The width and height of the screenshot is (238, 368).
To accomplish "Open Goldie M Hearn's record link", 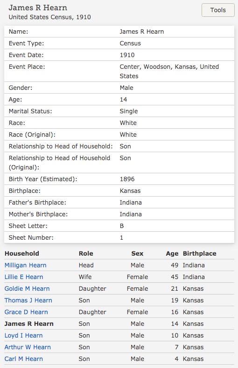I will tap(27, 289).
